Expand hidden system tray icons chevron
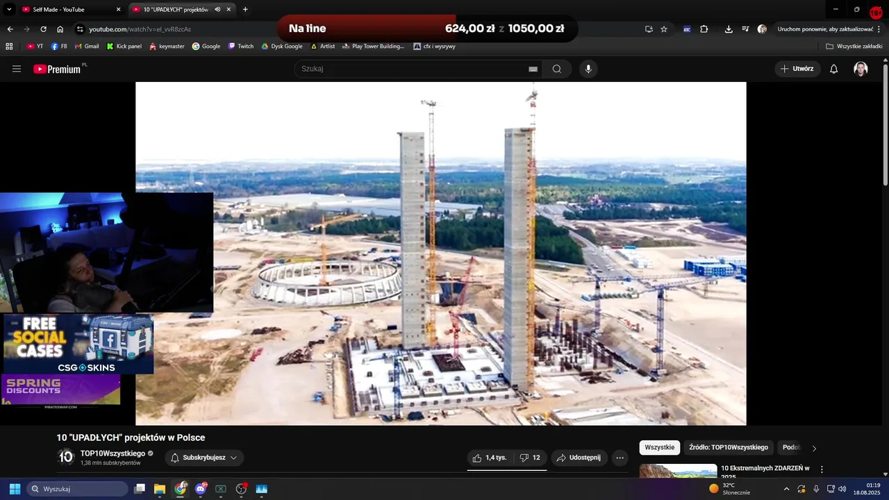The width and height of the screenshot is (889, 500). click(x=786, y=489)
